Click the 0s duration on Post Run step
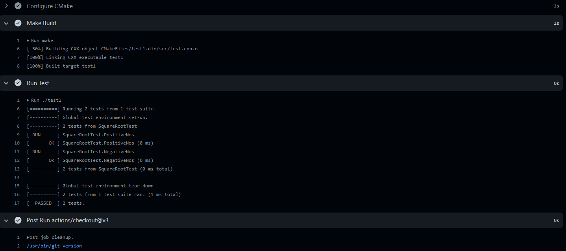This screenshot has height=251, width=566. point(556,220)
